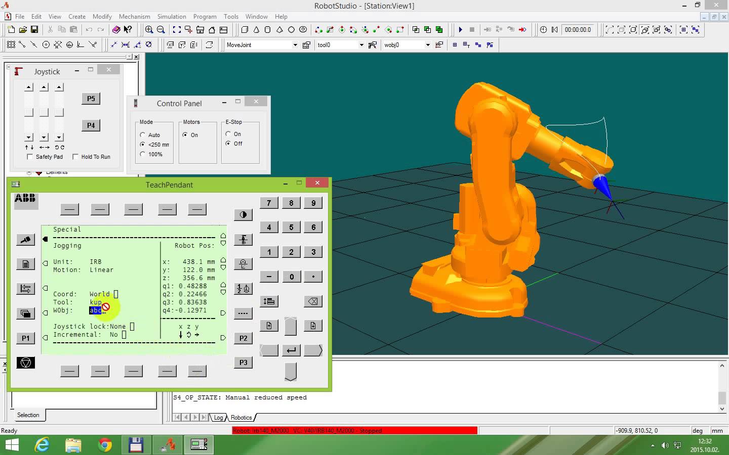Open the simulation clock icon

[x=543, y=30]
